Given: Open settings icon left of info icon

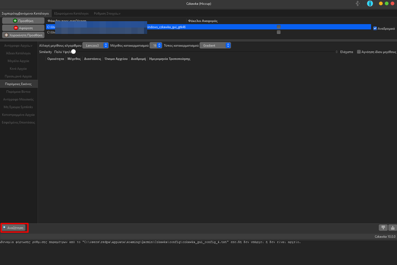Looking at the screenshot, I should click(358, 4).
